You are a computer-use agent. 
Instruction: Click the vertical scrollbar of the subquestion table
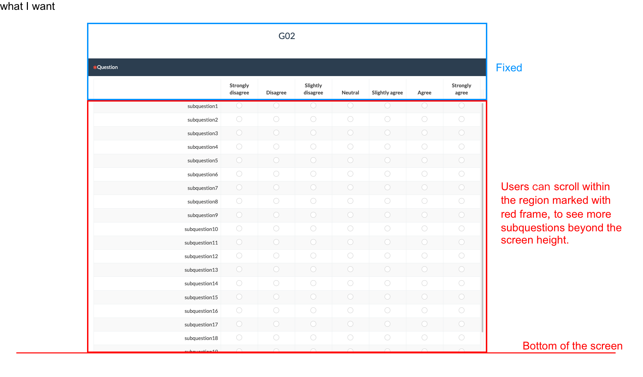(482, 217)
